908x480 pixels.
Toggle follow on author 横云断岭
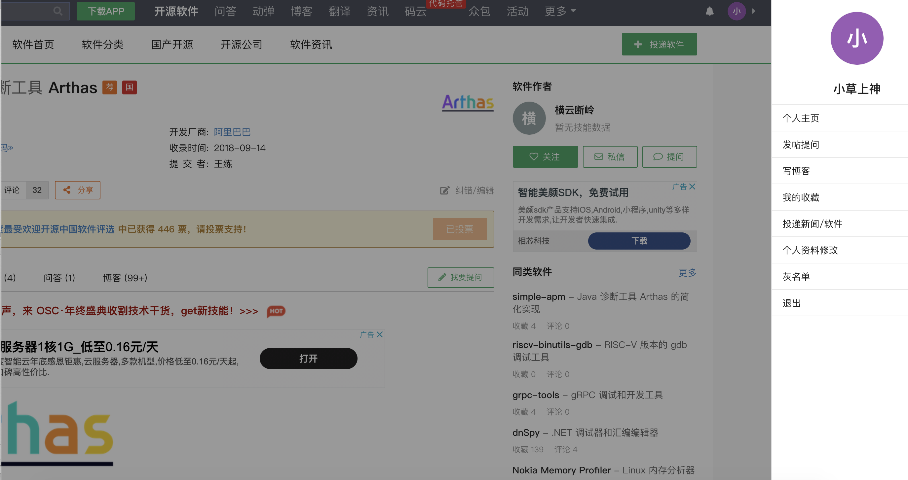(545, 156)
